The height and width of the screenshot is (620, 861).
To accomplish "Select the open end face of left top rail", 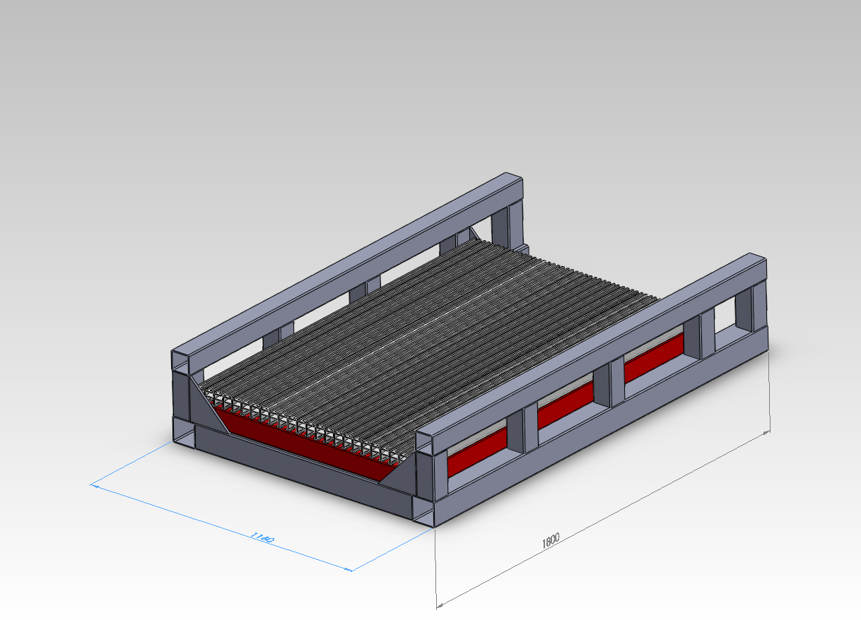I will click(181, 362).
